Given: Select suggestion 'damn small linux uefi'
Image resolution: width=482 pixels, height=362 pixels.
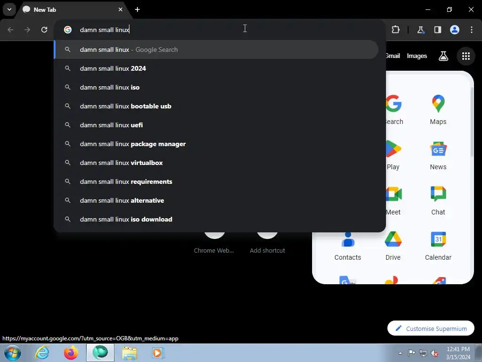Looking at the screenshot, I should (x=217, y=125).
